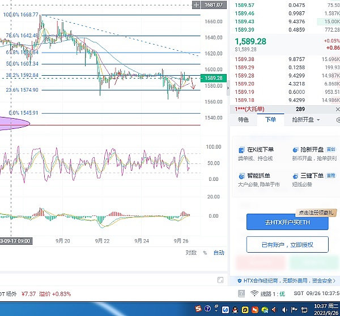Toggle the % percent scale
The image size is (340, 316).
pyautogui.click(x=205, y=253)
